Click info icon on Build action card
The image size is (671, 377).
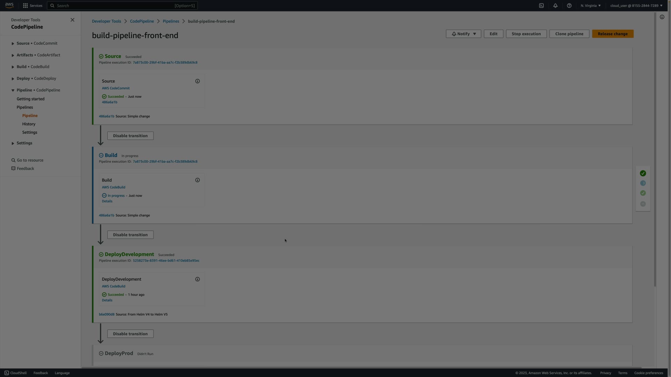pyautogui.click(x=197, y=180)
